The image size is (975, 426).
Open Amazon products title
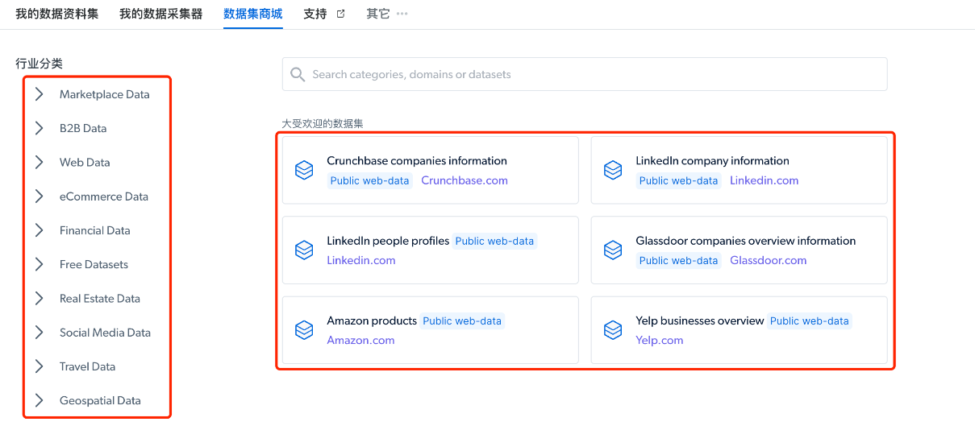click(x=372, y=321)
